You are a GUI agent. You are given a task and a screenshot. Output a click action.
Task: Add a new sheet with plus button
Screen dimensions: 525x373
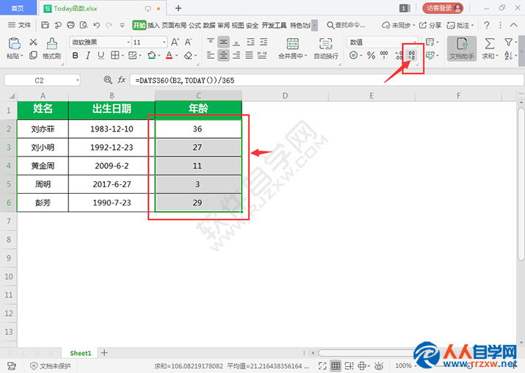coord(104,352)
